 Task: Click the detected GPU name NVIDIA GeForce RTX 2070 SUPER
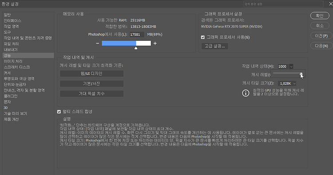[x=232, y=27]
